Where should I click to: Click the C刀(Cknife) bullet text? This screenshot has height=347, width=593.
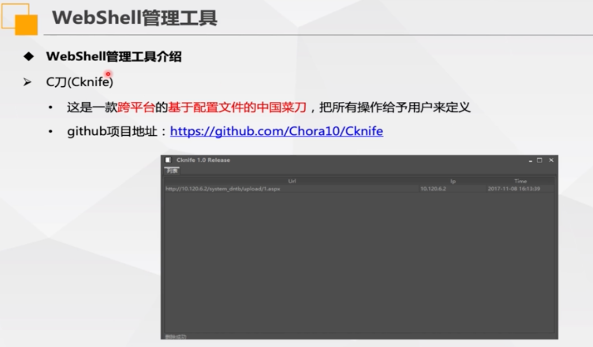coord(79,82)
